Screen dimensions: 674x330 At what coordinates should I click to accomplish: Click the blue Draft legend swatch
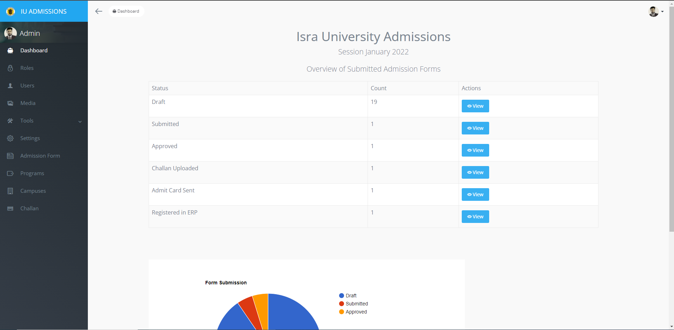pos(341,296)
